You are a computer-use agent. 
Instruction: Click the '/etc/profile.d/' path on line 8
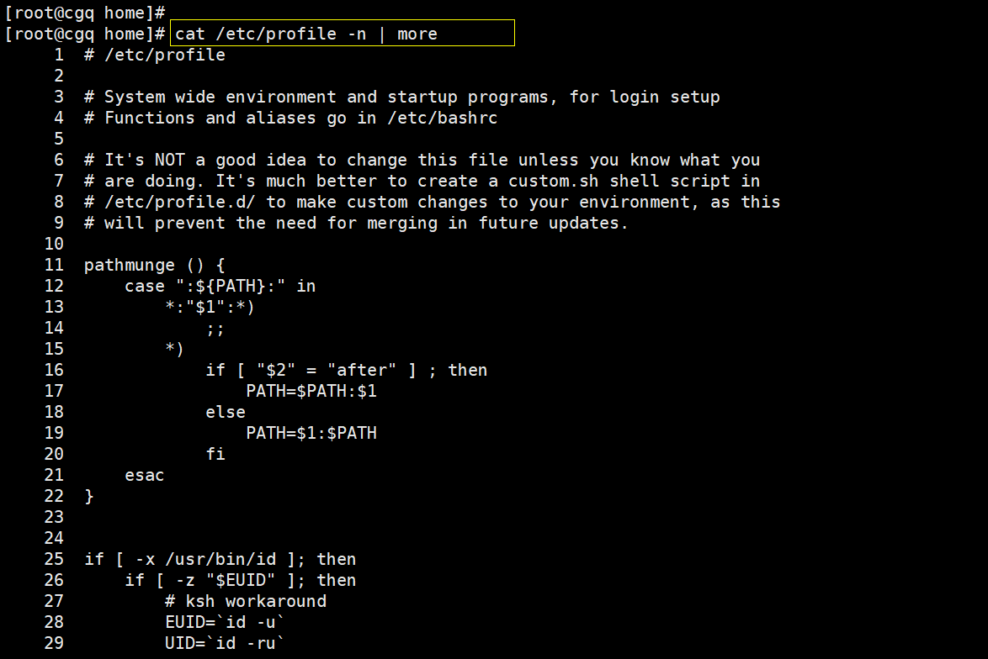click(x=180, y=202)
